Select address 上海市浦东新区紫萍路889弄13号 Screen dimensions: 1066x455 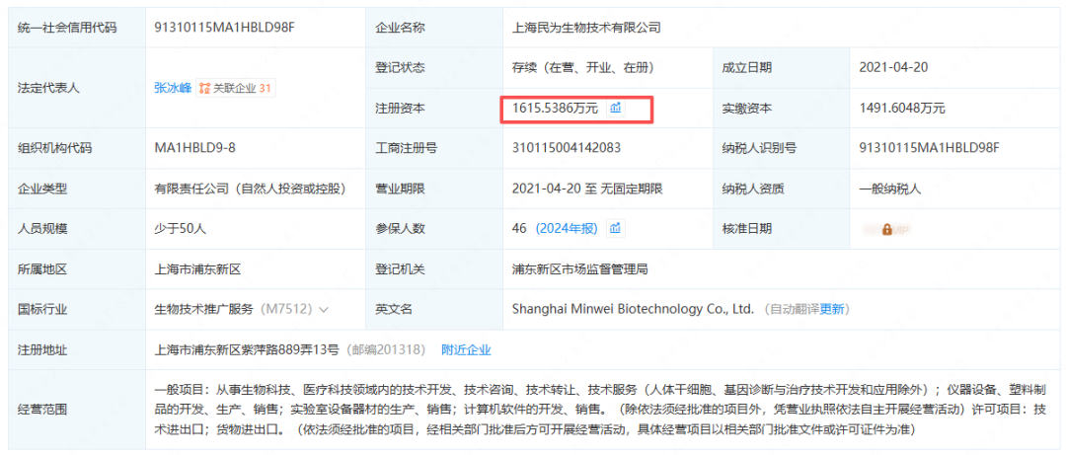[x=247, y=350]
